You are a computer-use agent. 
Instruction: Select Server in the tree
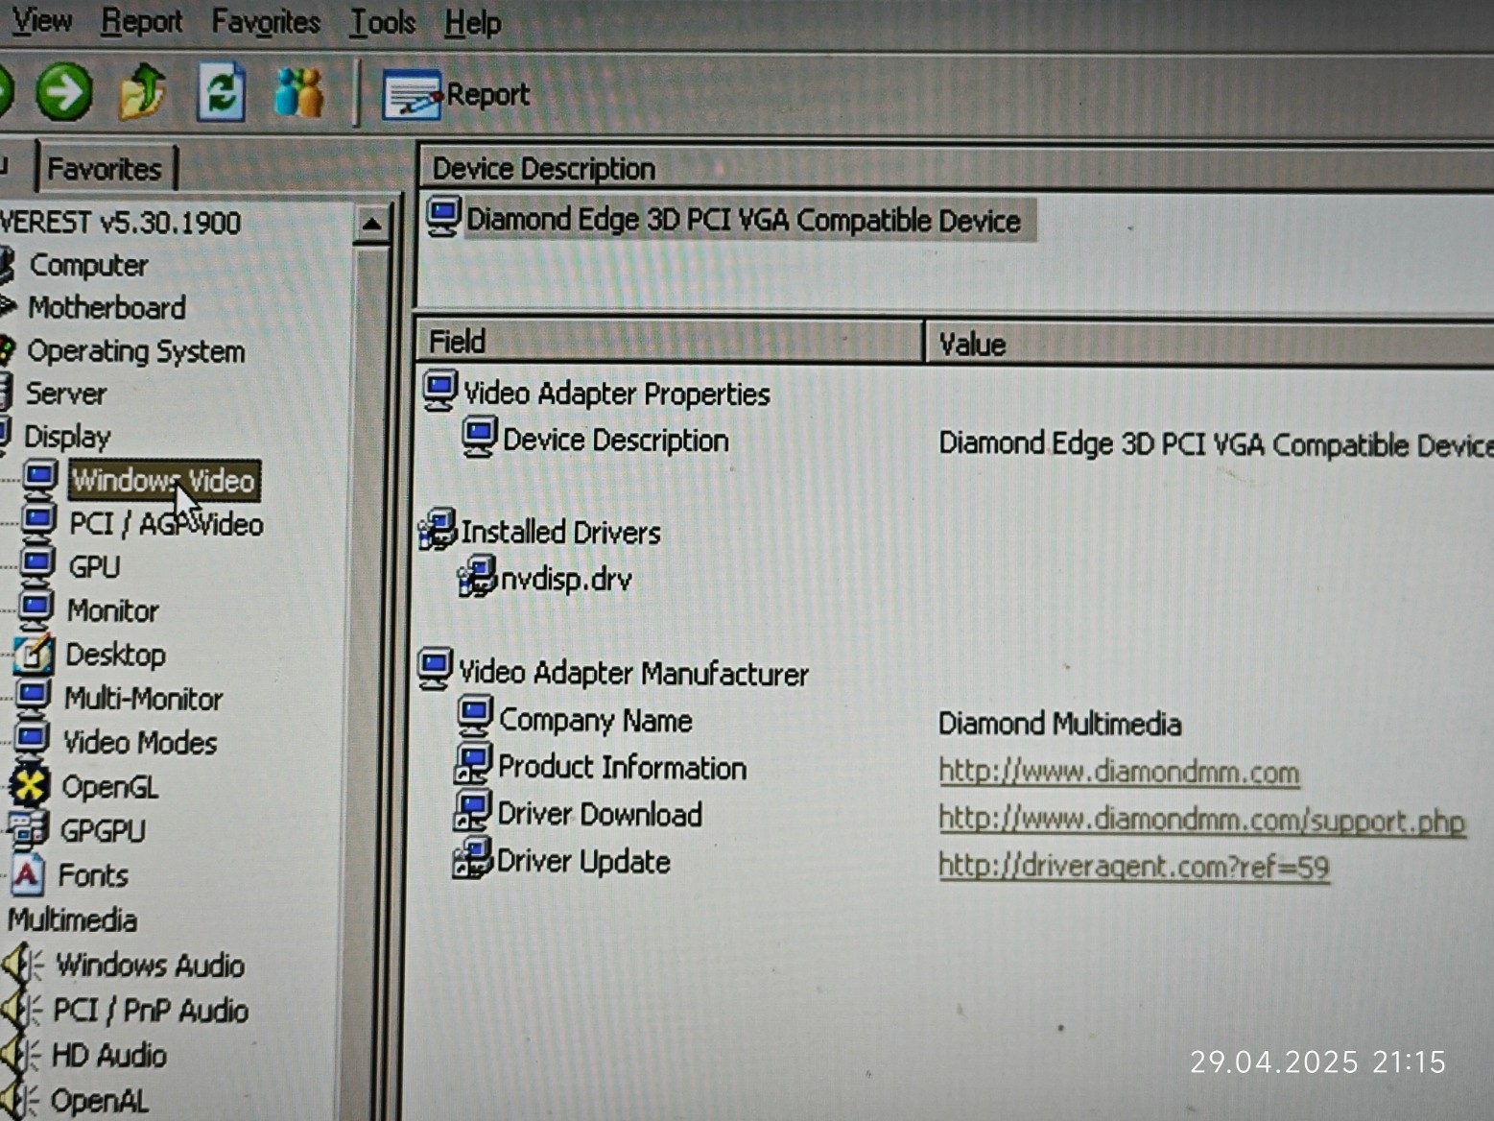coord(65,394)
